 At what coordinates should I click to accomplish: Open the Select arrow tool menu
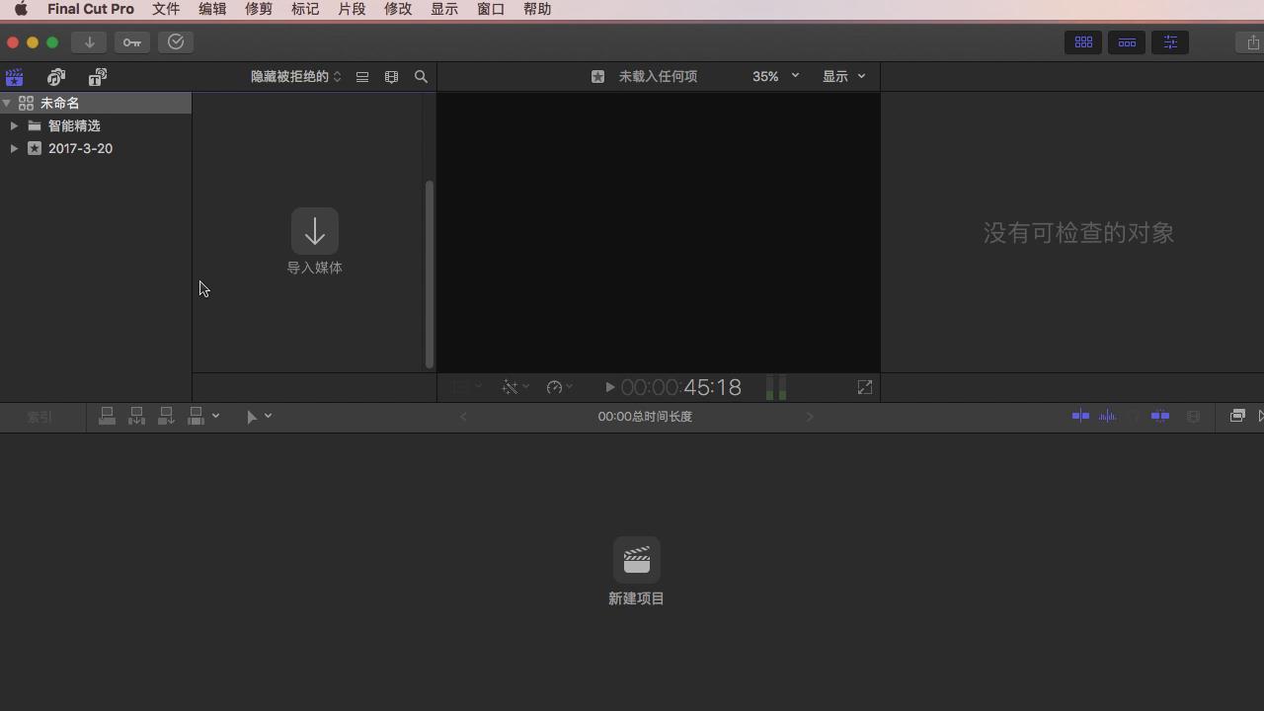pyautogui.click(x=259, y=417)
